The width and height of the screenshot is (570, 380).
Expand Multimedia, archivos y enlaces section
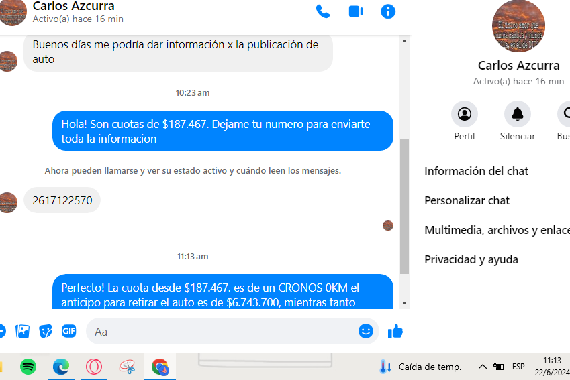[x=497, y=230]
